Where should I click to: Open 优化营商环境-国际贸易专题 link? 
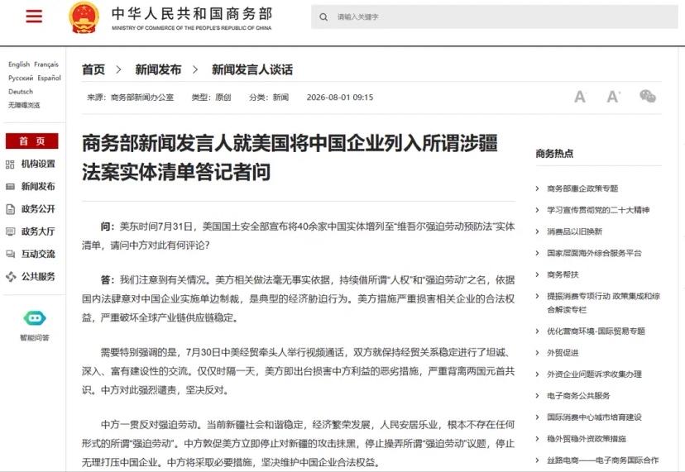tap(596, 331)
